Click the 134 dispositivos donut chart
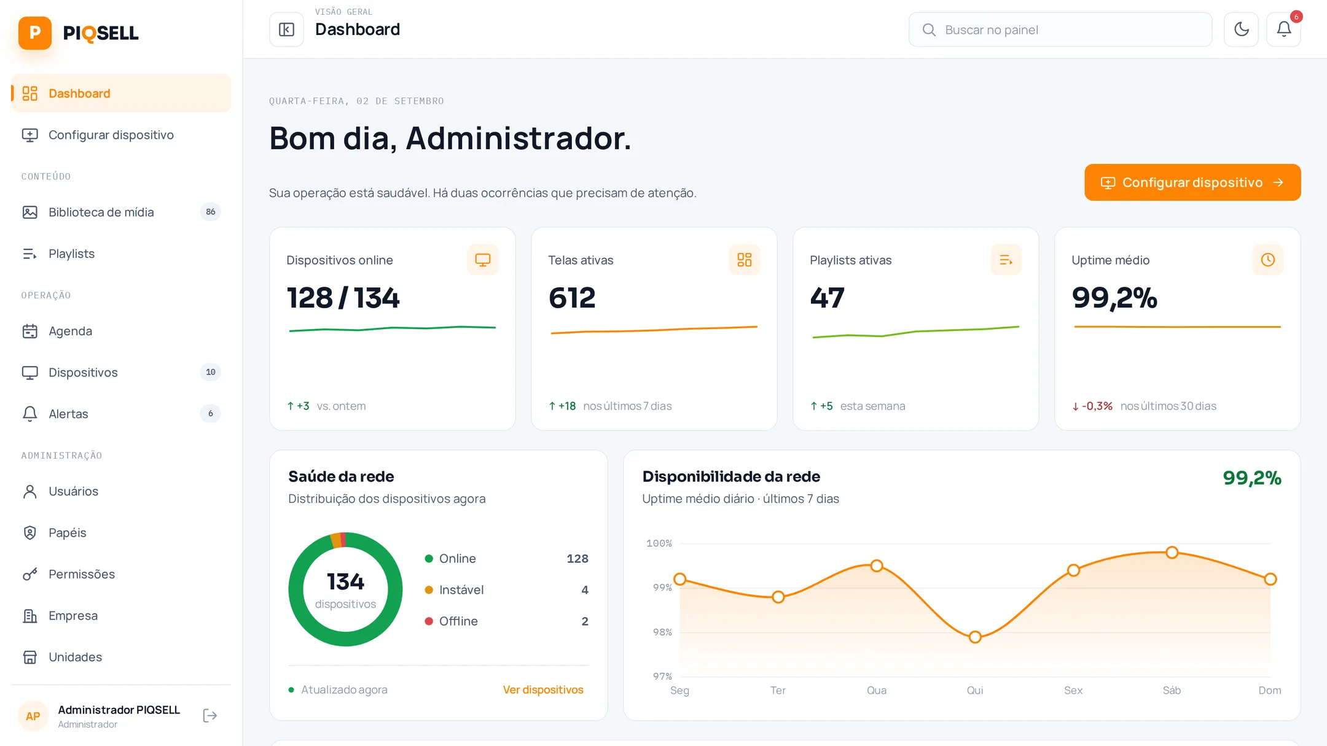Viewport: 1327px width, 746px height. [345, 589]
